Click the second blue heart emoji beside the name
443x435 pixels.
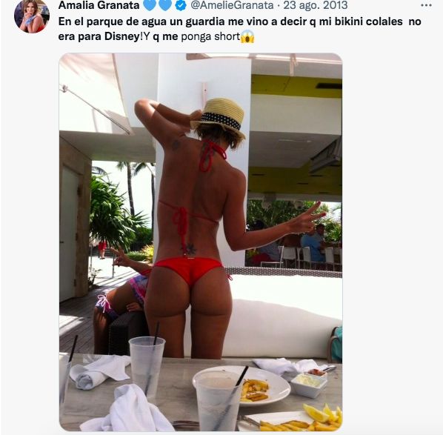(x=165, y=5)
